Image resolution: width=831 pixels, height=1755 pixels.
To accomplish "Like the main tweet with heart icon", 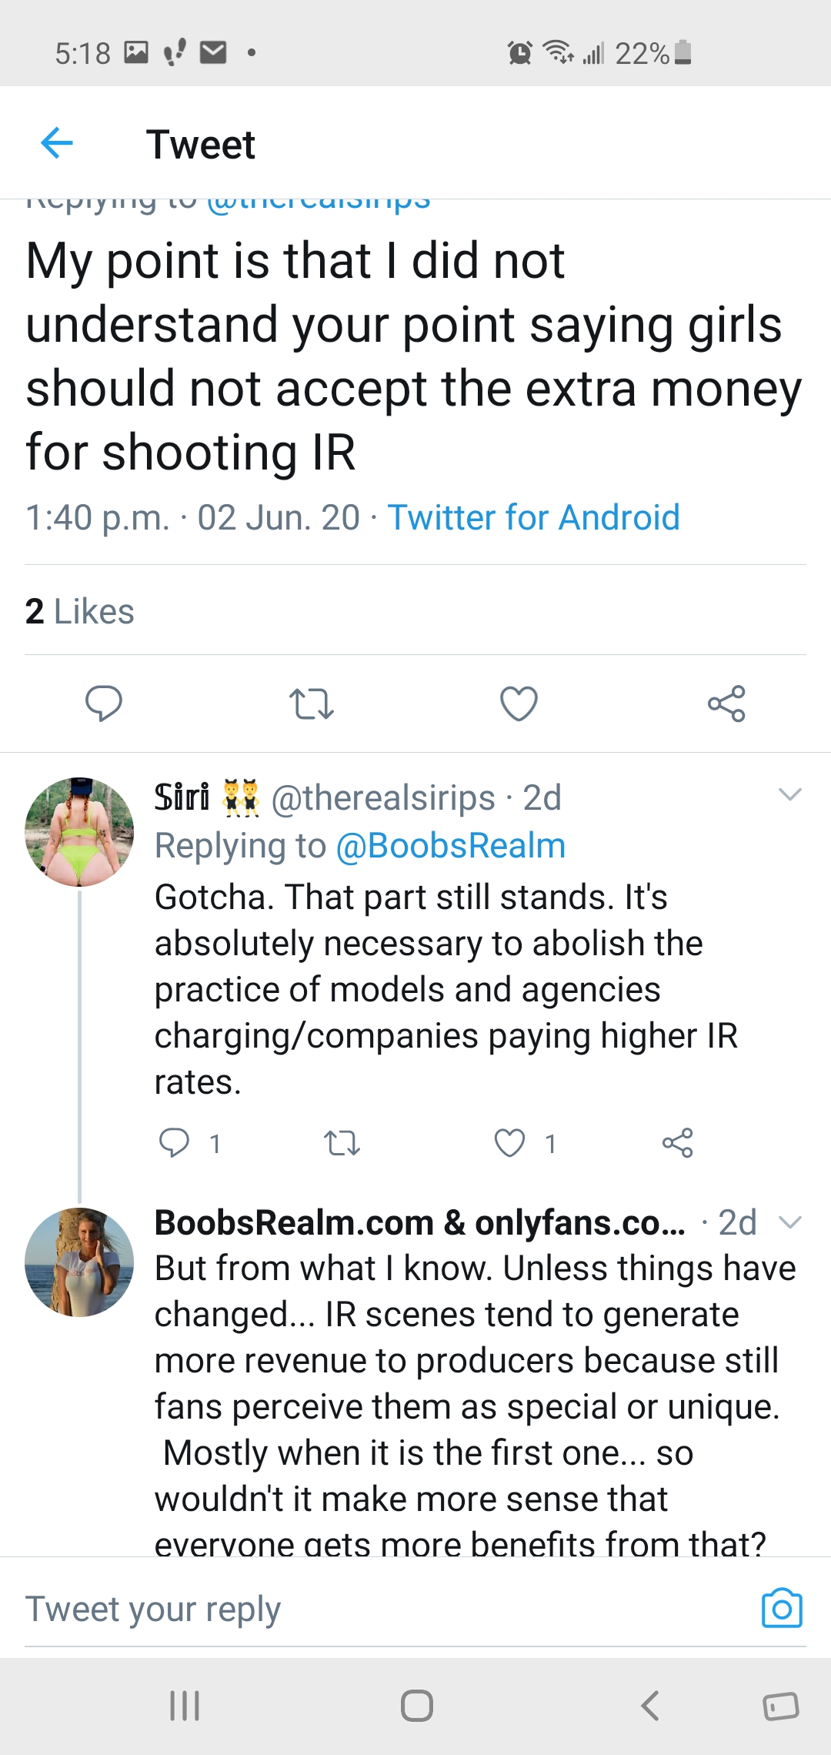I will [519, 704].
